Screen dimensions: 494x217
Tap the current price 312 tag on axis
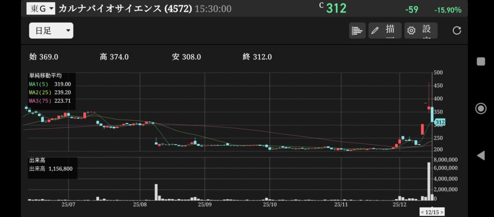[x=439, y=122]
